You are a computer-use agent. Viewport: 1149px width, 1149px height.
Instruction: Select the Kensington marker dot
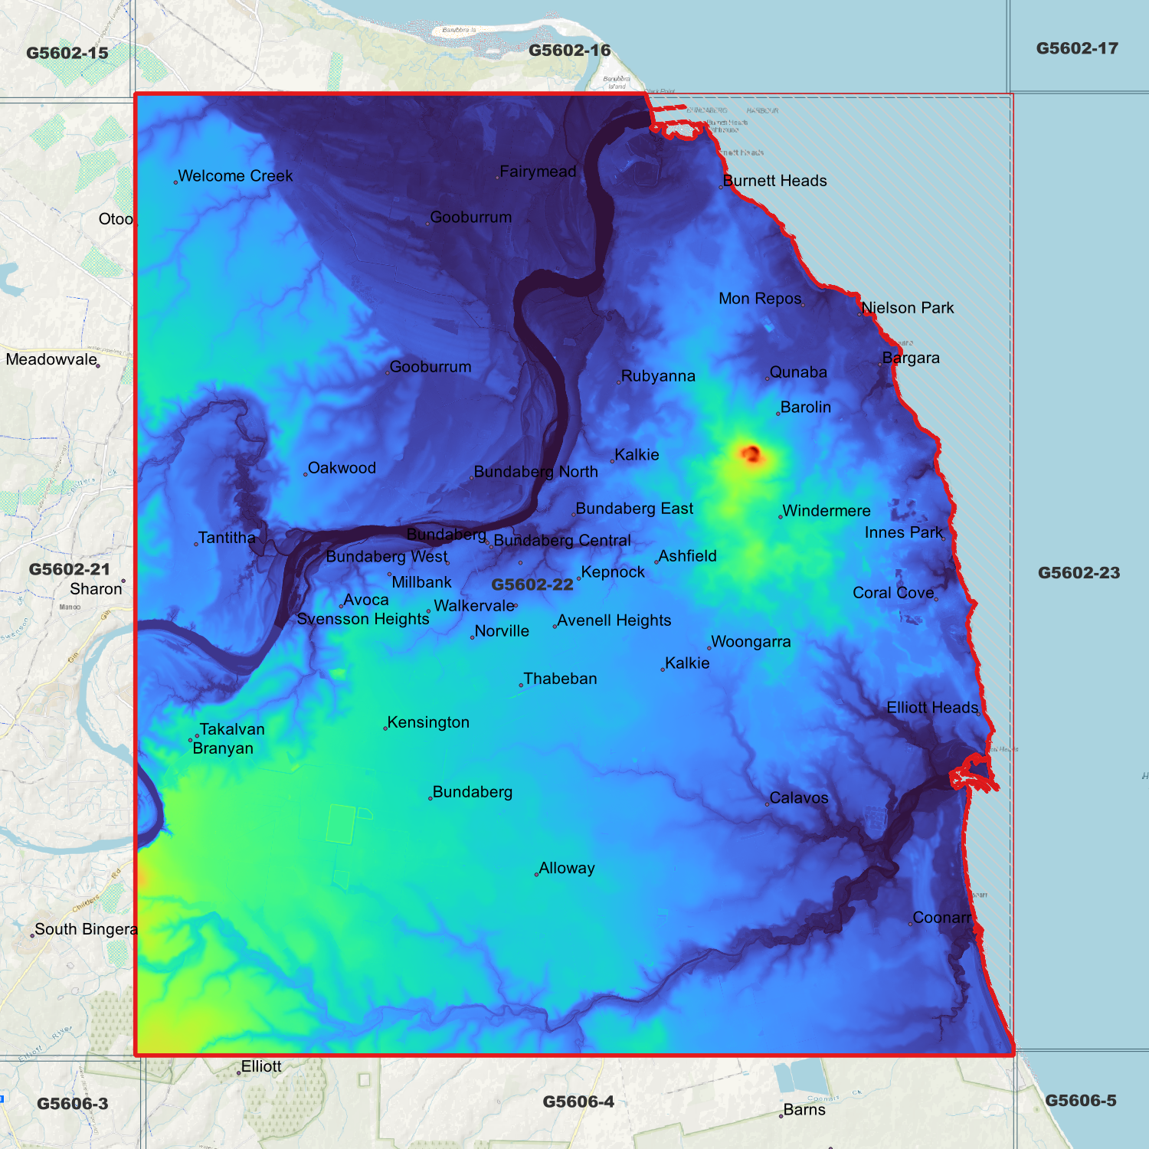pos(385,727)
